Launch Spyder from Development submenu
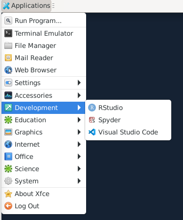Screen dimensions: 183x220 click(128, 120)
